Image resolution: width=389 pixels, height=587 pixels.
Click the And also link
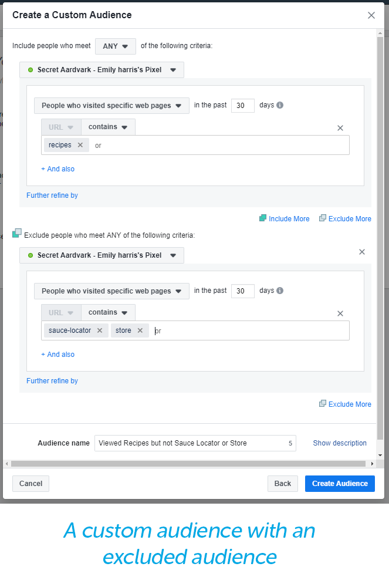coord(57,168)
